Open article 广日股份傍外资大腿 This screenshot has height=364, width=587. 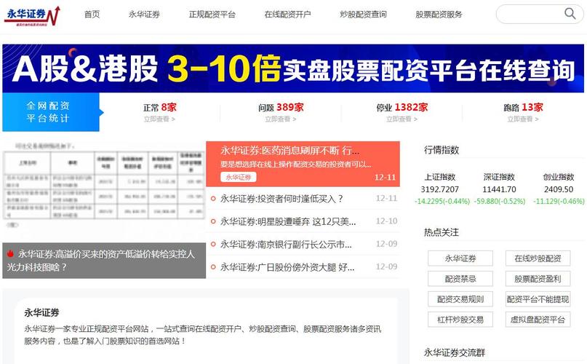tap(287, 267)
